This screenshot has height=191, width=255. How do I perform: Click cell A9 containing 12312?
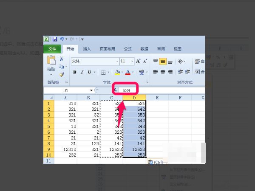65,149
